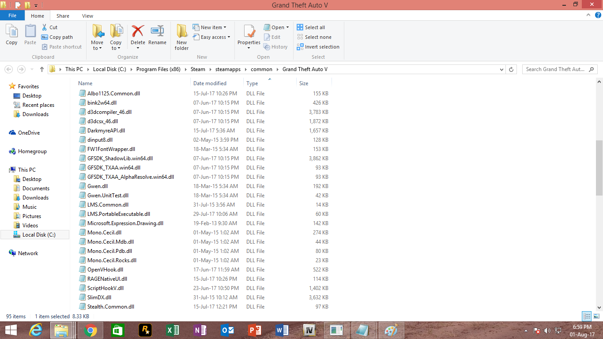
Task: Select Homegroup in the navigation pane
Action: 32,151
